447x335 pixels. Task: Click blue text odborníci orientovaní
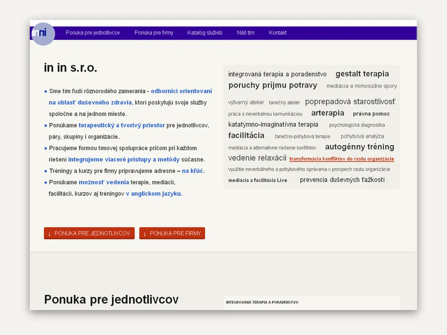point(181,91)
